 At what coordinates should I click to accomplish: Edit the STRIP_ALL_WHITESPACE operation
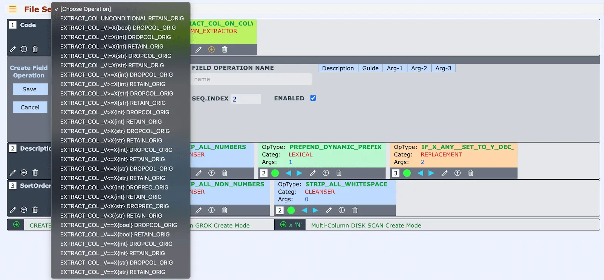pyautogui.click(x=329, y=210)
